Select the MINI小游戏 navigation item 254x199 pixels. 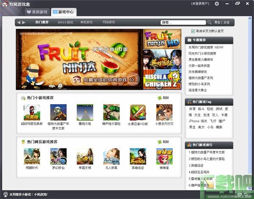[x=65, y=22]
